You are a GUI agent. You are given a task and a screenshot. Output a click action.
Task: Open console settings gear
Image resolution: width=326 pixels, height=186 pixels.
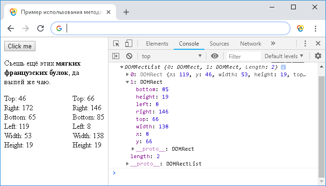[318, 56]
